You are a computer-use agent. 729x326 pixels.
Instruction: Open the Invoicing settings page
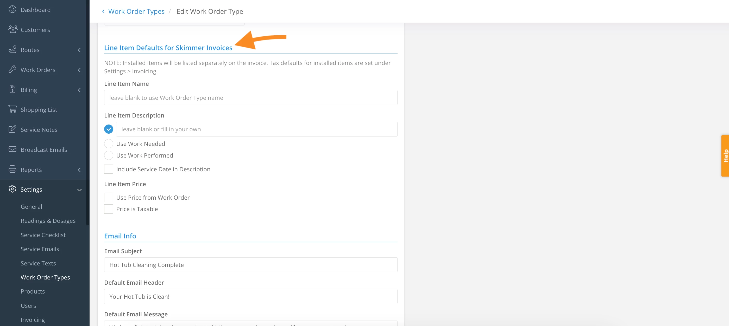(33, 320)
